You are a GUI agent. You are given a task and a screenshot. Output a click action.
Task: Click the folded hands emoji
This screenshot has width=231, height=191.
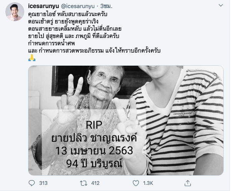pos(32,58)
